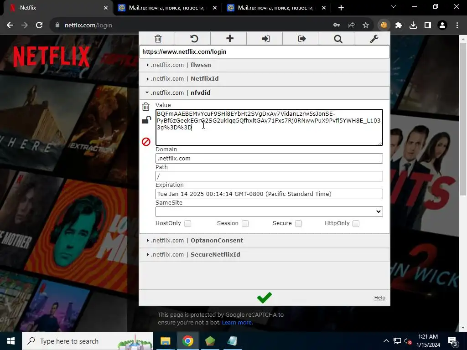Viewport: 467px width, 350px height.
Task: Click the Import cookies icon
Action: pyautogui.click(x=266, y=39)
